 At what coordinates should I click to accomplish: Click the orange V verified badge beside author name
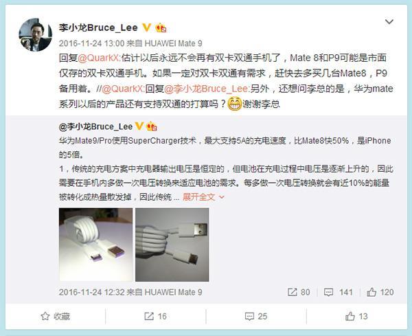[x=147, y=27]
